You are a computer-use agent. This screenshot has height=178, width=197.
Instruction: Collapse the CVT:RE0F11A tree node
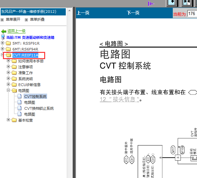[2, 55]
